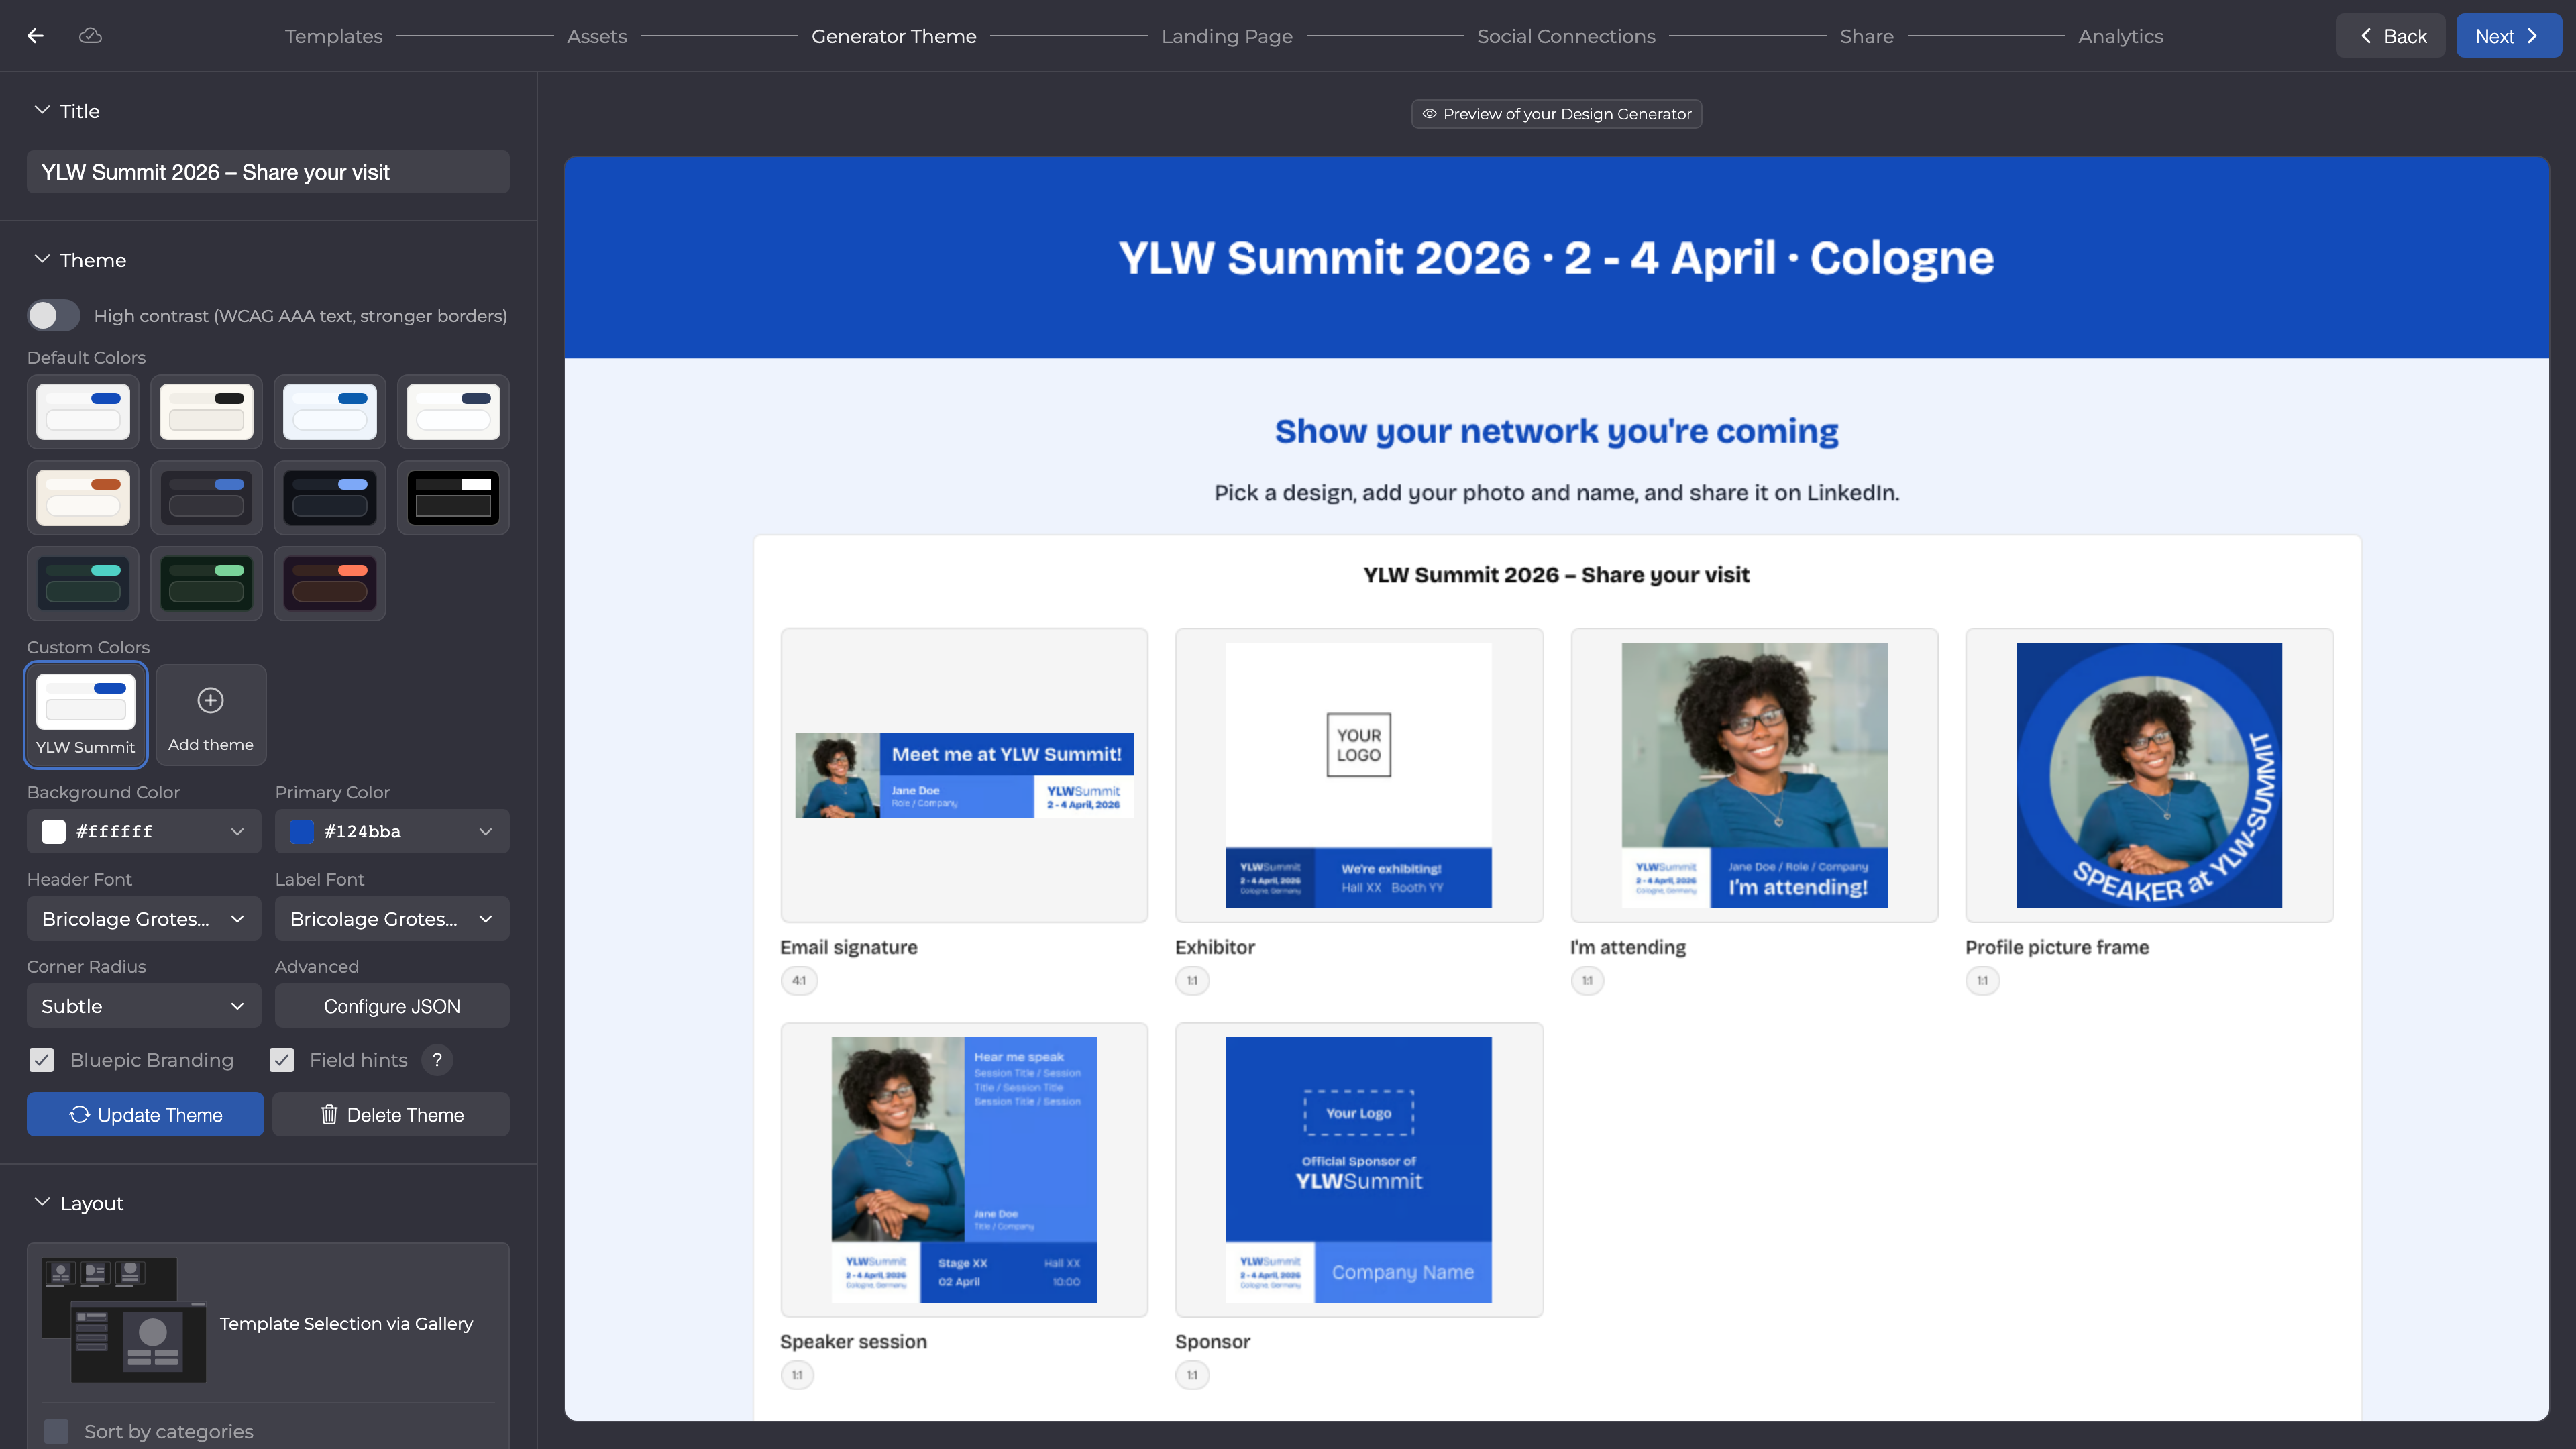Select the black high-contrast default color theme

pyautogui.click(x=453, y=497)
